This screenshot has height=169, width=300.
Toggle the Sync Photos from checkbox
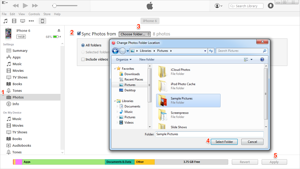pyautogui.click(x=79, y=34)
